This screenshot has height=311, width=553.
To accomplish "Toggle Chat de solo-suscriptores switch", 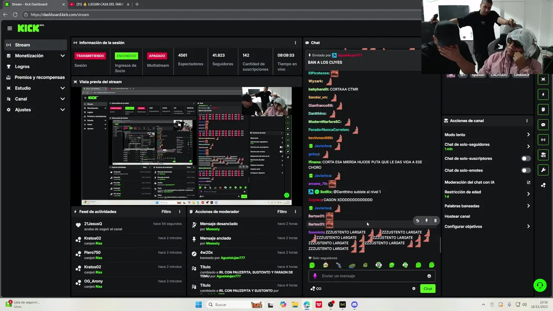I will [526, 159].
